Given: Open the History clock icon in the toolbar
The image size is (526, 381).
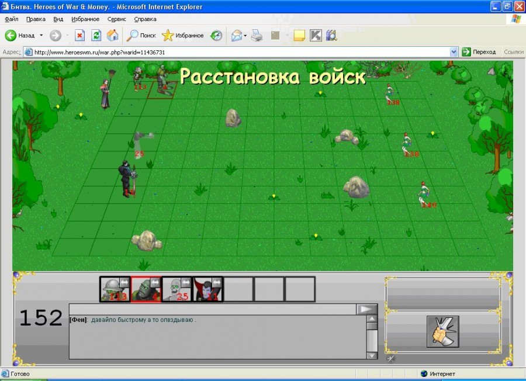Looking at the screenshot, I should pyautogui.click(x=216, y=36).
